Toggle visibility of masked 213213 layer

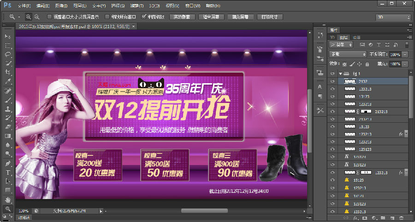coord(332,112)
